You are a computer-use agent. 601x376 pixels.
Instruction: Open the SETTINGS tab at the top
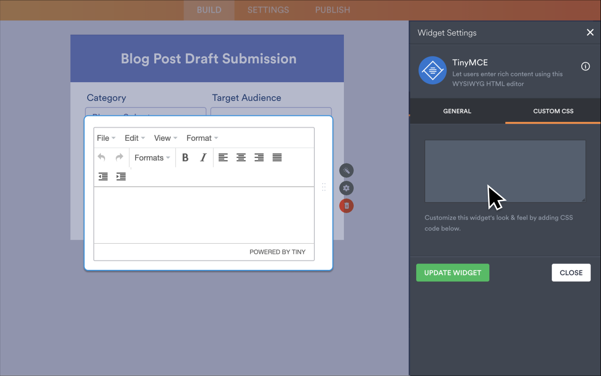pyautogui.click(x=268, y=10)
